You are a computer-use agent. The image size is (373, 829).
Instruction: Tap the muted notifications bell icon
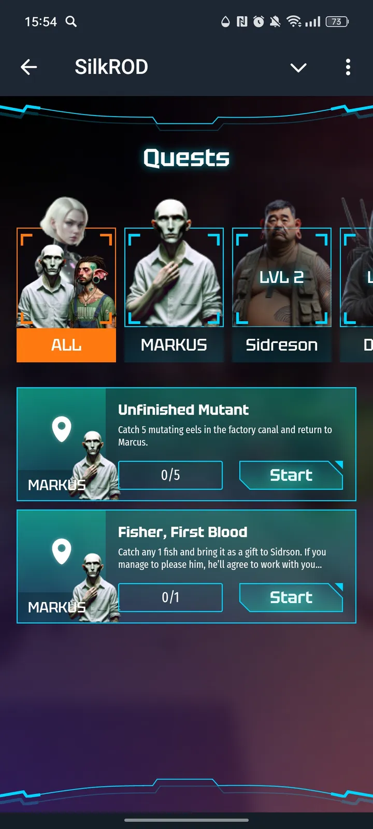pyautogui.click(x=275, y=21)
